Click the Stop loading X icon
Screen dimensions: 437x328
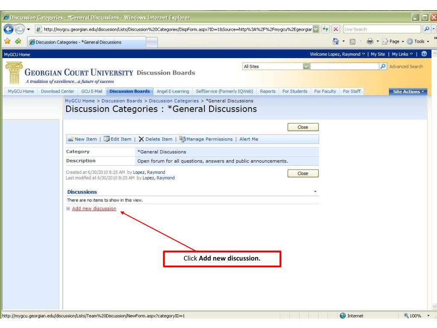336,29
